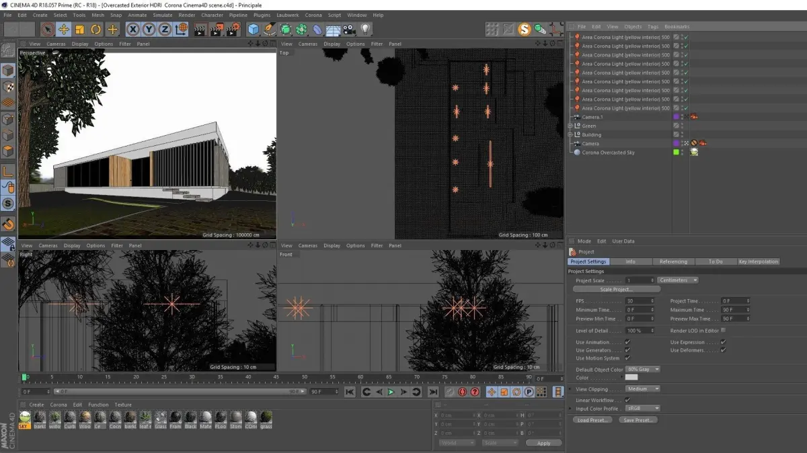Click the Apply button in coordinates panel
Image resolution: width=807 pixels, height=453 pixels.
(544, 443)
